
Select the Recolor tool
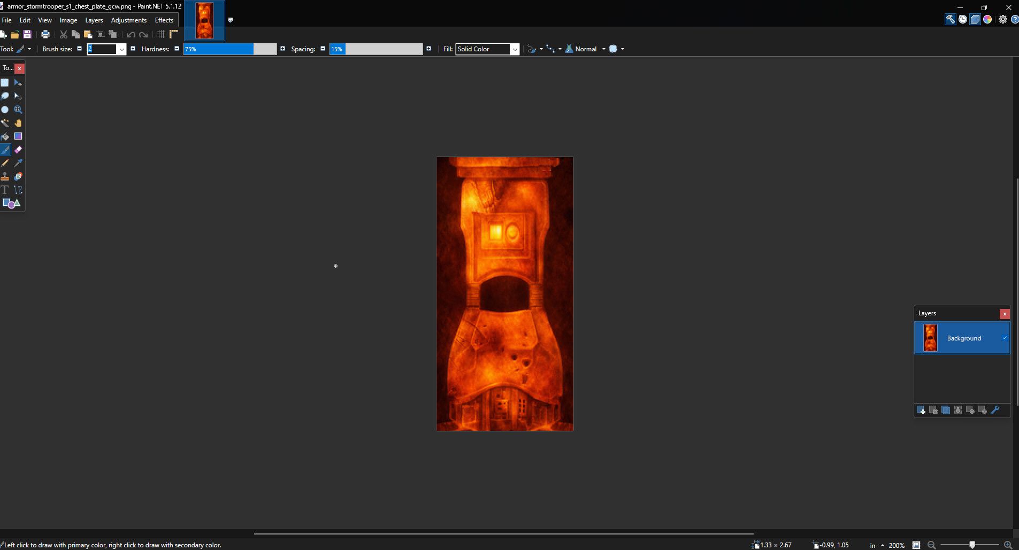[x=18, y=176]
